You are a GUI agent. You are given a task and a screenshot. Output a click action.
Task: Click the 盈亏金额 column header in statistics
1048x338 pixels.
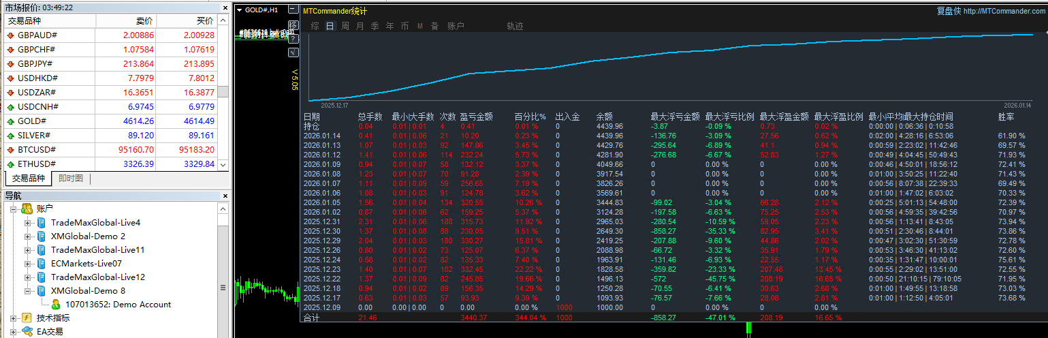tap(477, 117)
